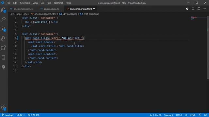
Task: Switch to the app.module.ts tab
Action: (x=51, y=9)
